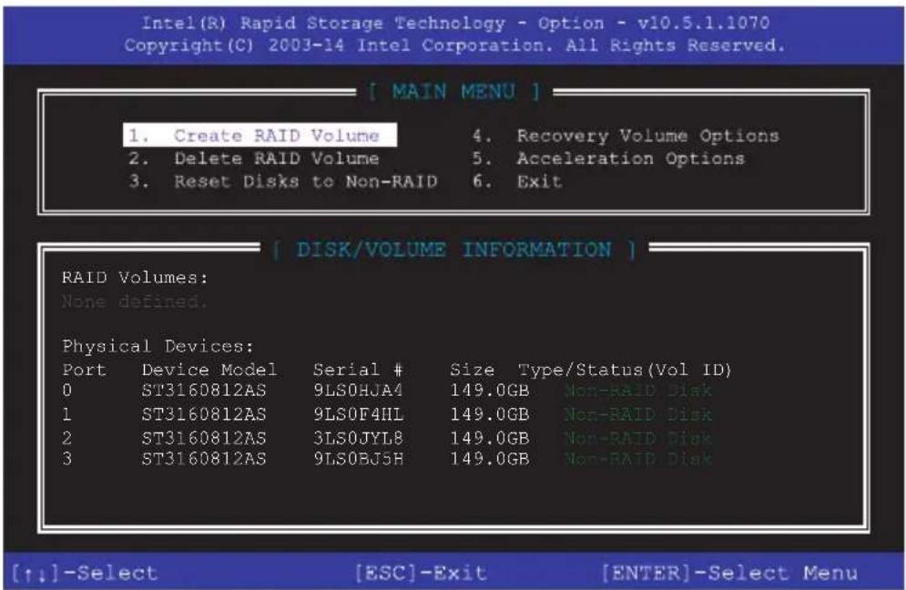Viewport: 906px width, 590px height.
Task: Open Recovery Volume Options
Action: (x=626, y=136)
